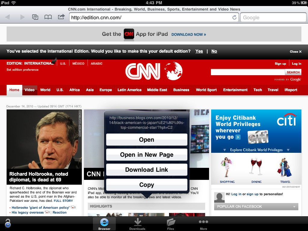Tap the video camera icon beside 'giant of American policy'
Viewport: 308px width, 231px height.
pyautogui.click(x=73, y=208)
